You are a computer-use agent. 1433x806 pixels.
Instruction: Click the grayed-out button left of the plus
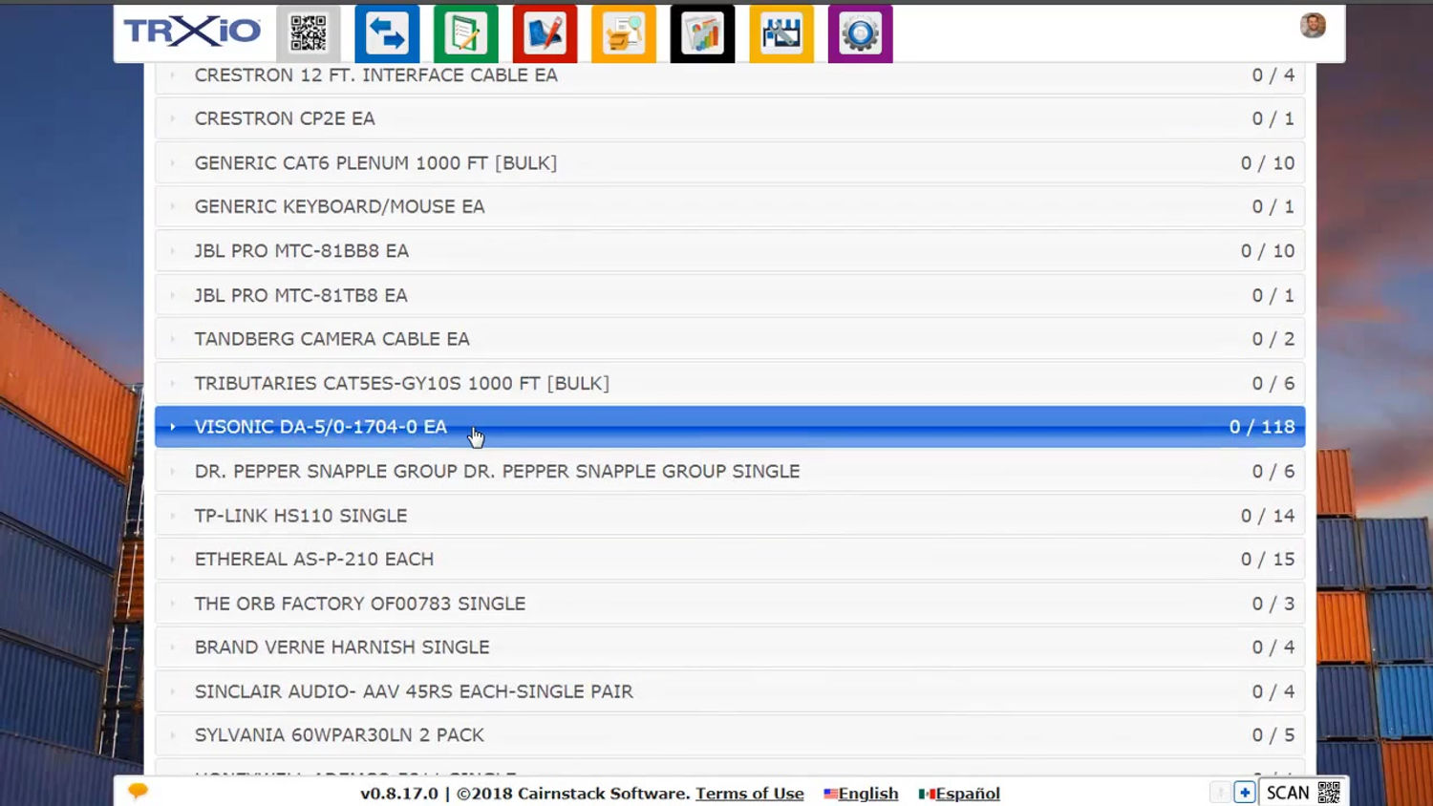(x=1220, y=792)
